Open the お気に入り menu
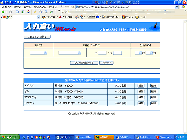 (40, 7)
